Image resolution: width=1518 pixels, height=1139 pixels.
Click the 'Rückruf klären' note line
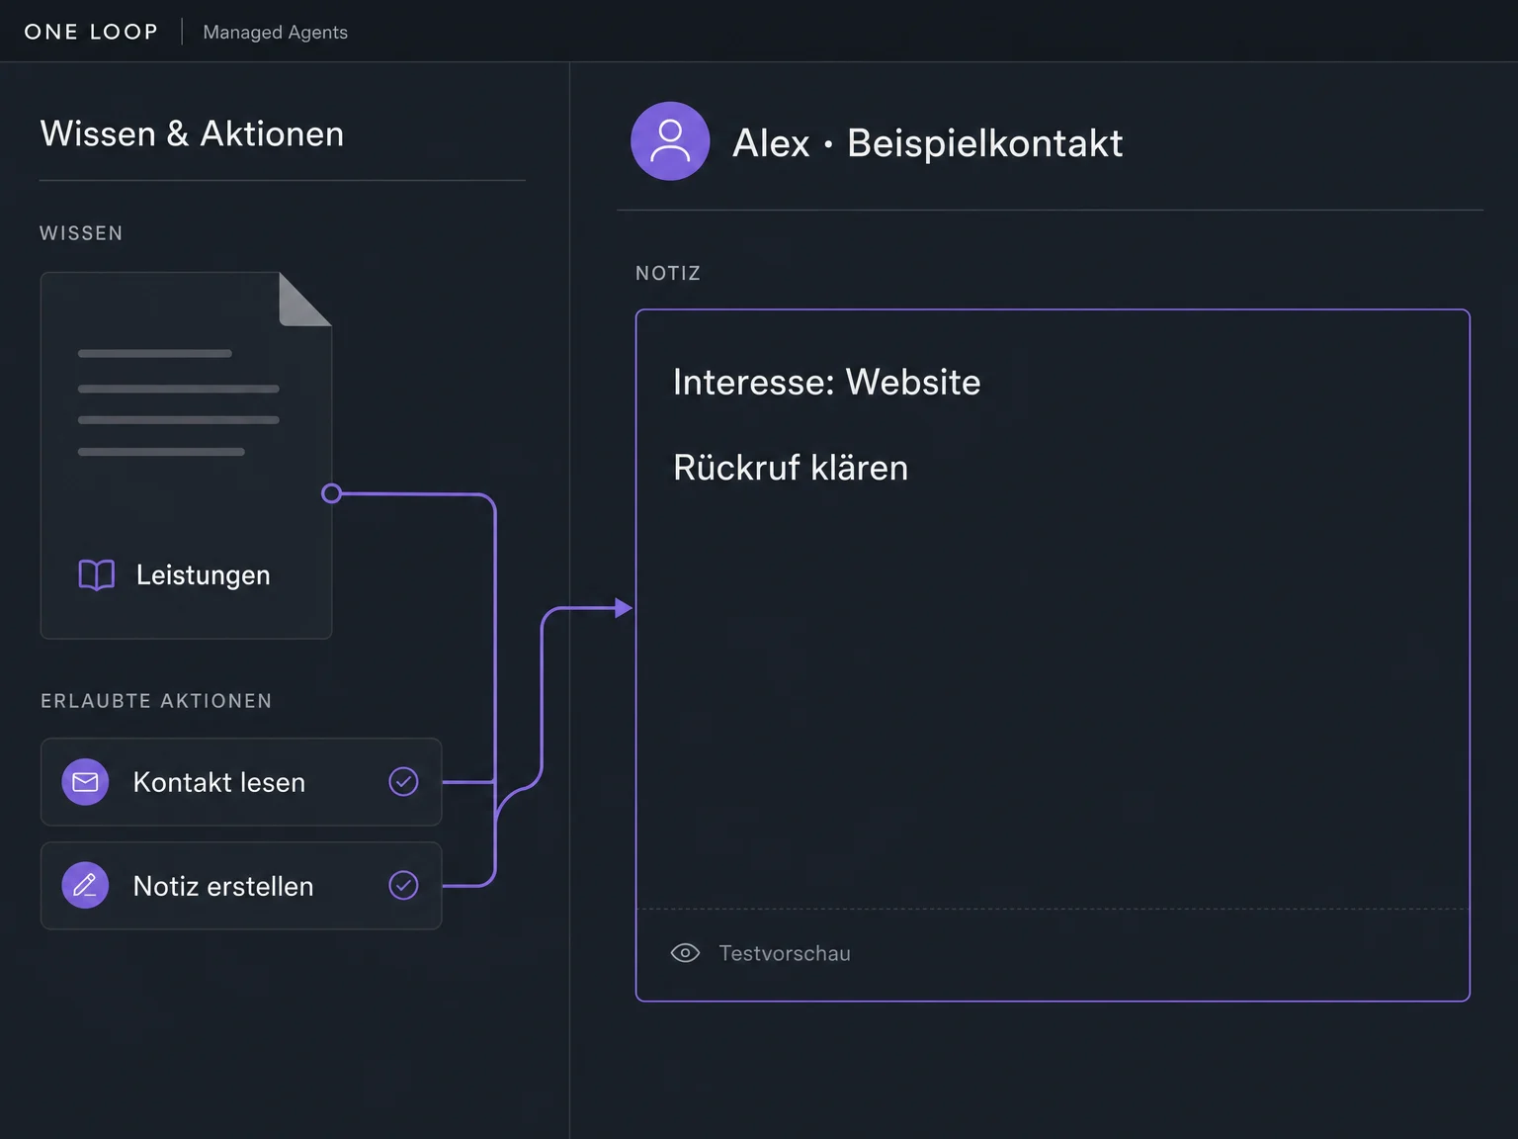point(791,468)
